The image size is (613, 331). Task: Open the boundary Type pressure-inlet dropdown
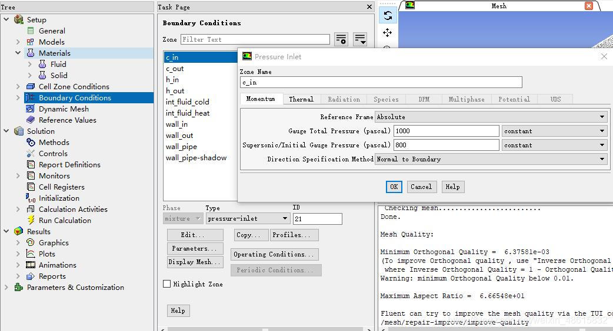[248, 218]
